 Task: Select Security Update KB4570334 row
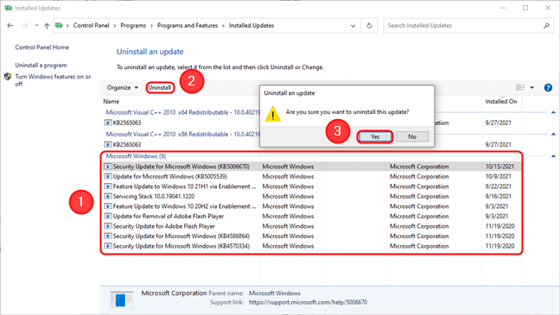(x=311, y=246)
